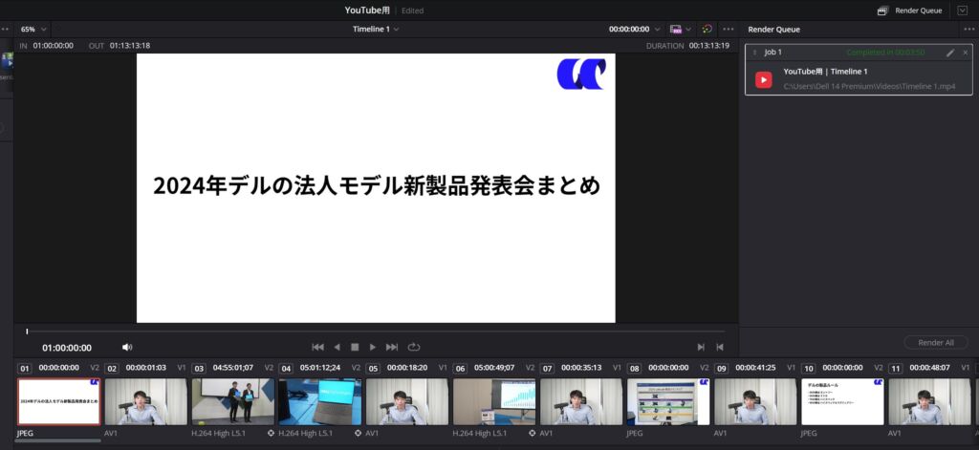979x450 pixels.
Task: Select 'YouTube用 | Timeline 1' job title
Action: [x=825, y=72]
